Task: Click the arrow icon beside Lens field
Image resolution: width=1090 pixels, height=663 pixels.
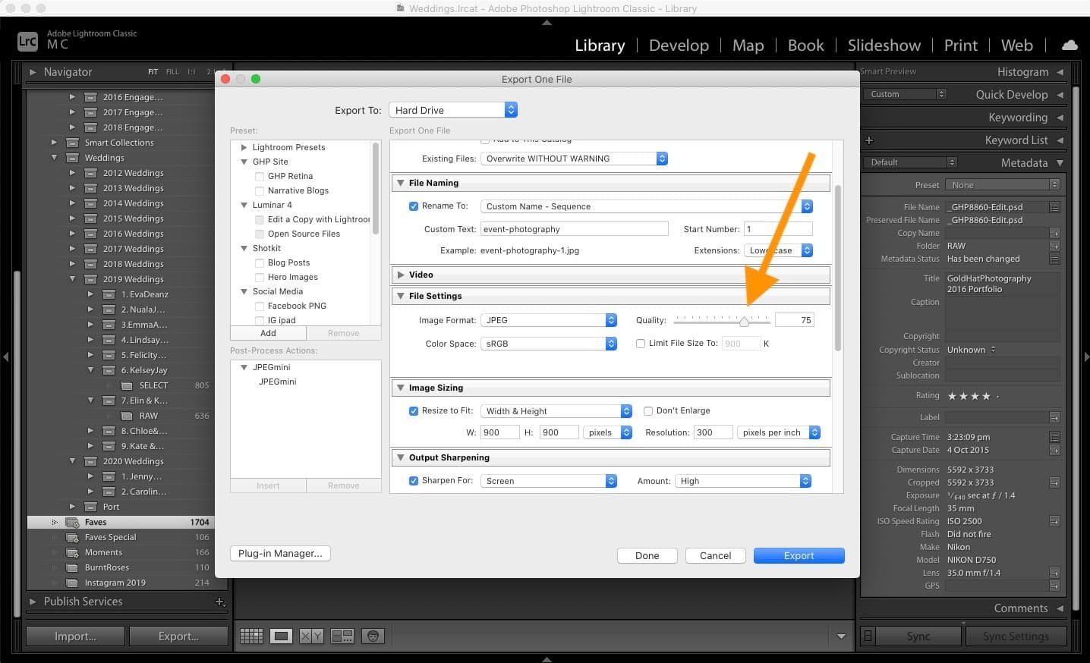Action: click(1054, 573)
